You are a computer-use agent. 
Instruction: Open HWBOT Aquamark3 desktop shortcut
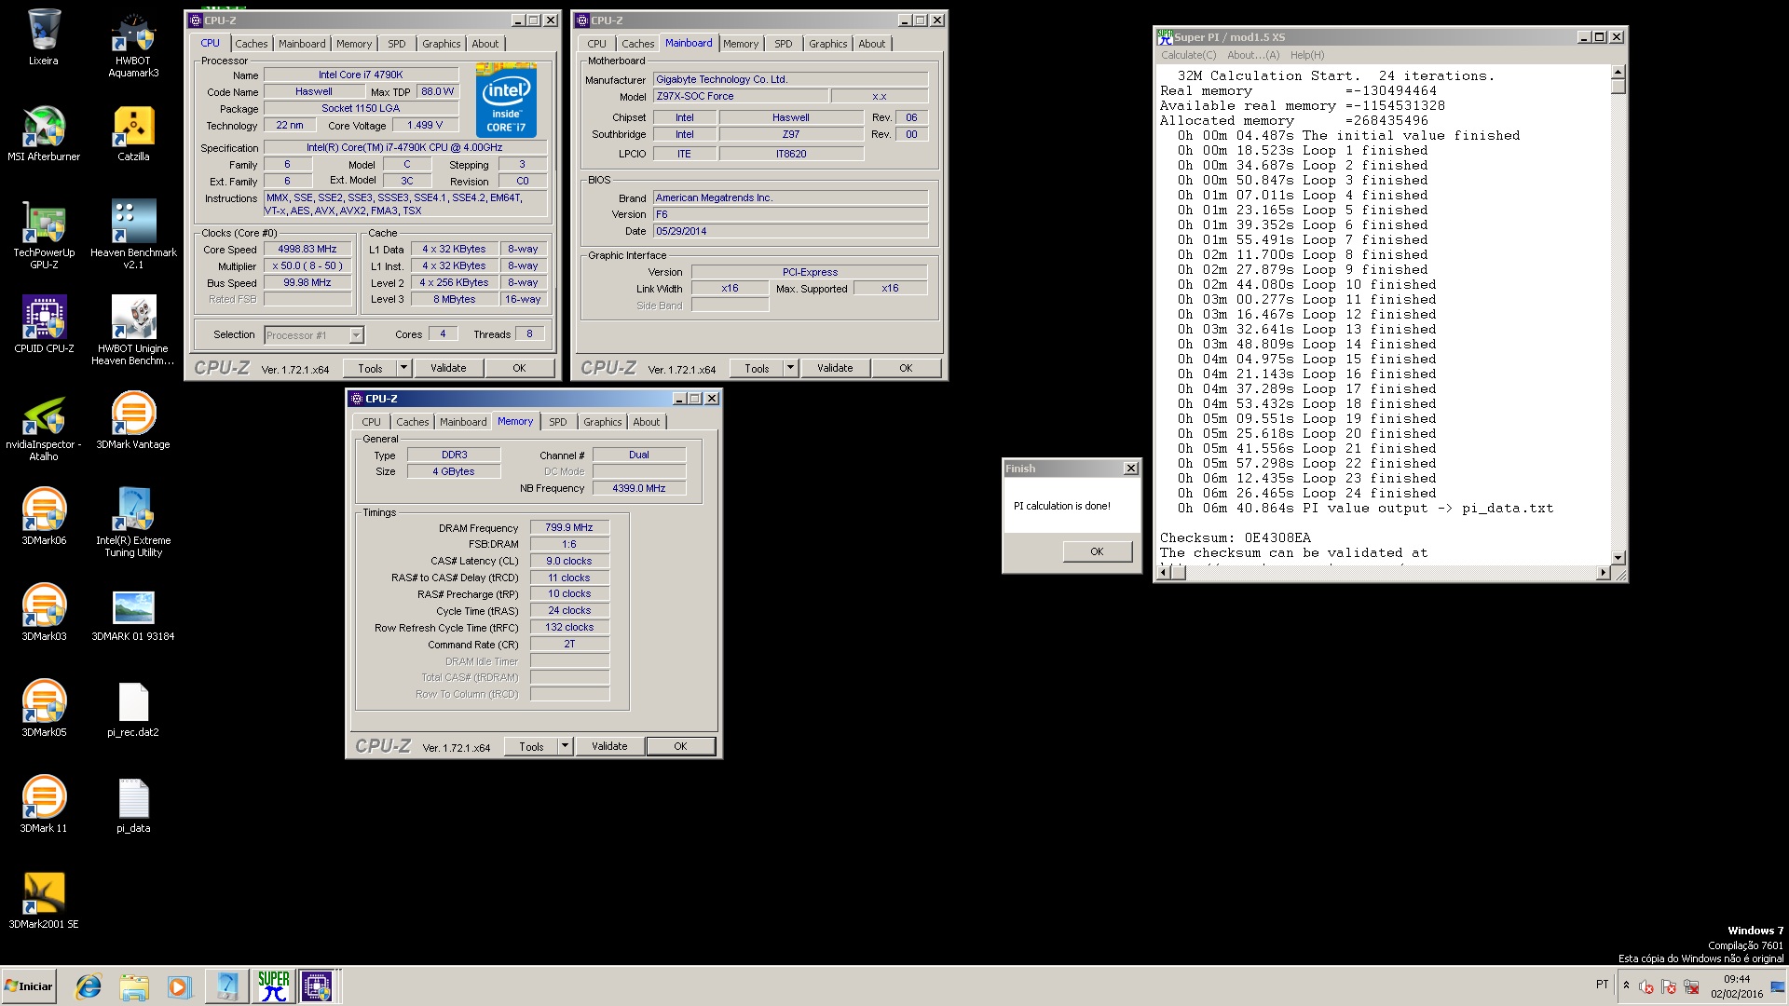[133, 43]
